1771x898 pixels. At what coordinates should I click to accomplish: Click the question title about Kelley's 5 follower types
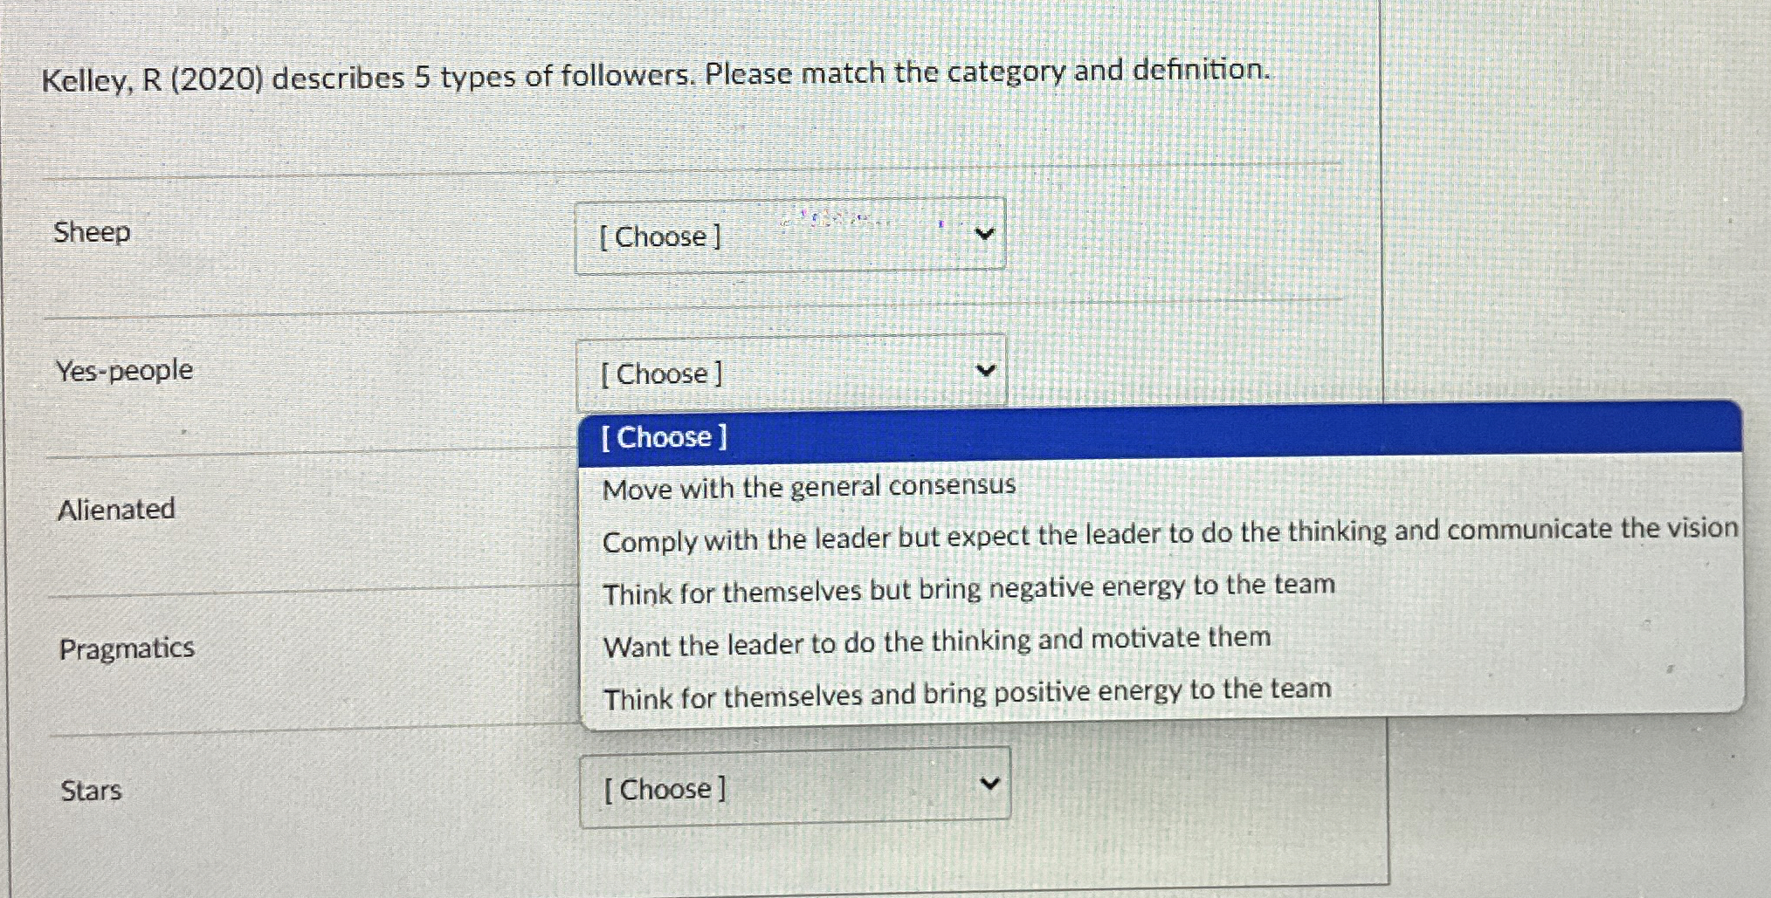655,73
